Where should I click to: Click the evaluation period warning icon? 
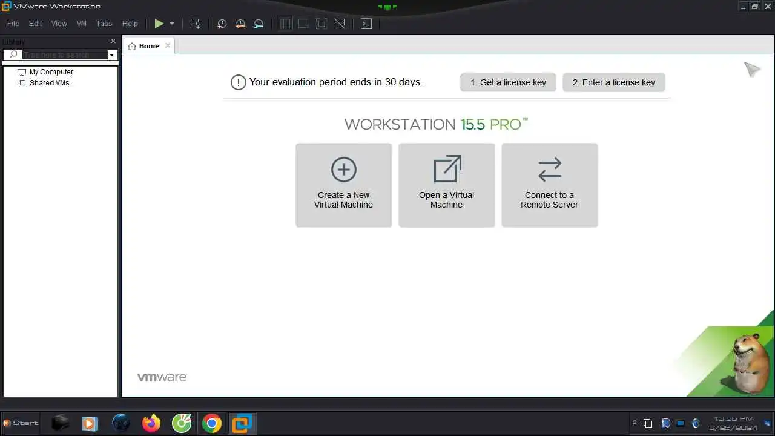[x=239, y=82]
